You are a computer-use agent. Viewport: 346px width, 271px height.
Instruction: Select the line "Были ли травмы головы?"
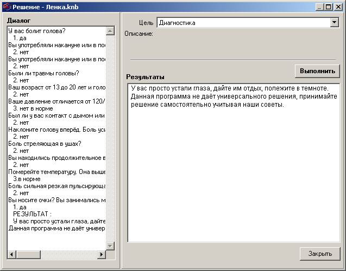(43, 73)
